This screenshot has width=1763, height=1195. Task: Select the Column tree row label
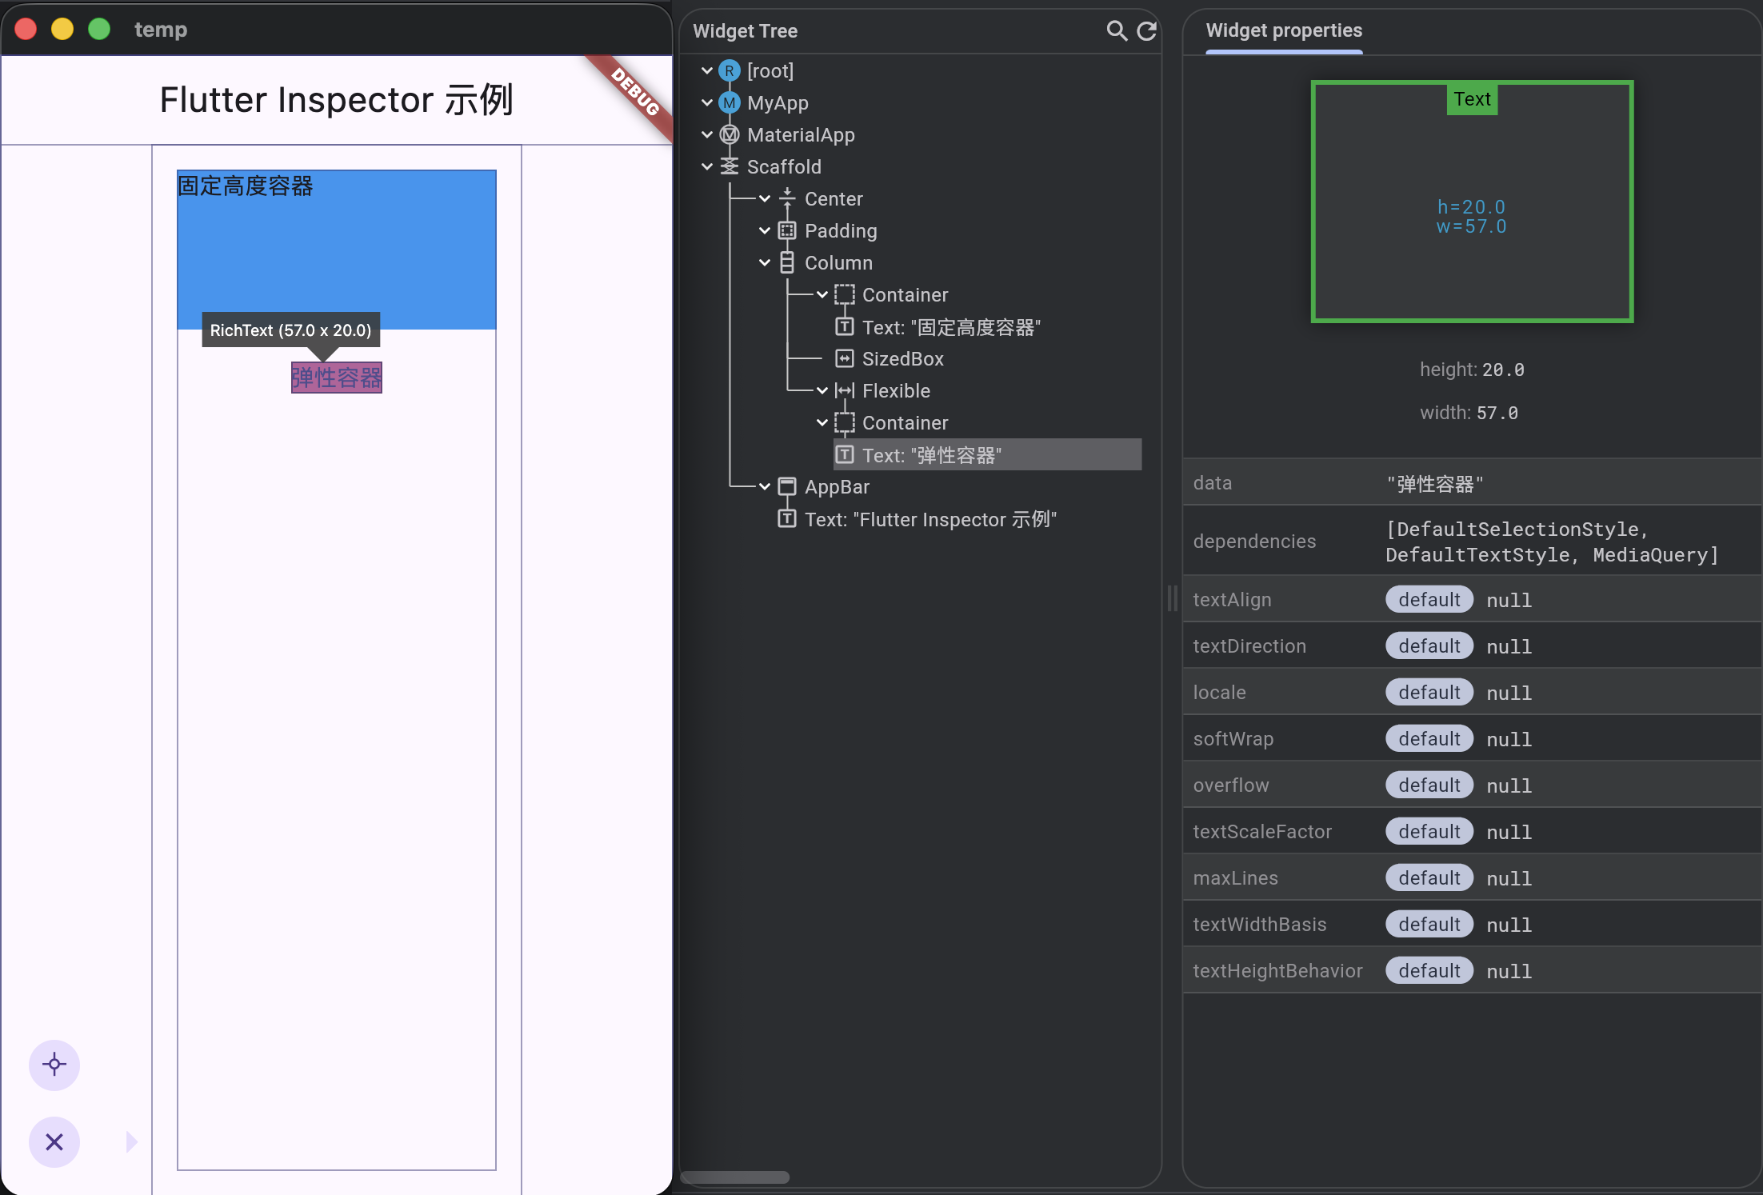(838, 263)
